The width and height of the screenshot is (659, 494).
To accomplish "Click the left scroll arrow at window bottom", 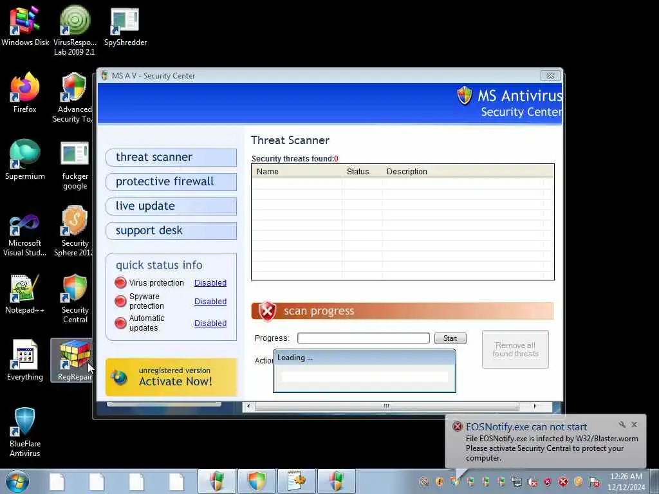I will coord(248,407).
